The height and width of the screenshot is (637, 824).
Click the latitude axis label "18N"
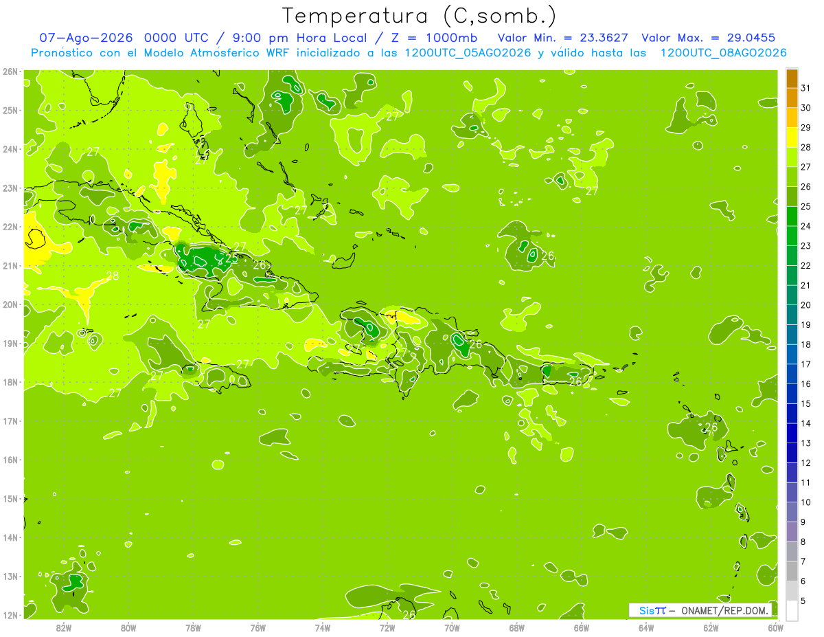pos(10,382)
